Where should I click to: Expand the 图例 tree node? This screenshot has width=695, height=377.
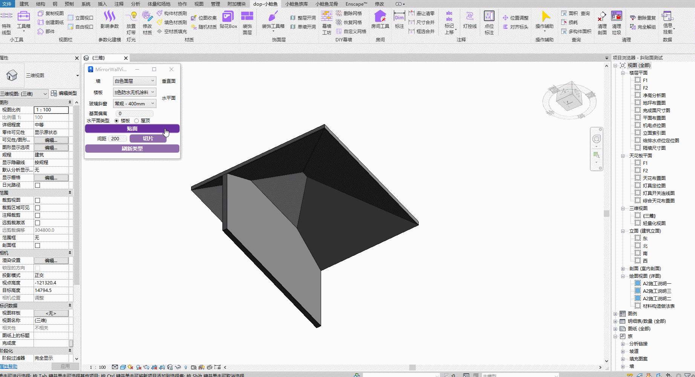615,314
